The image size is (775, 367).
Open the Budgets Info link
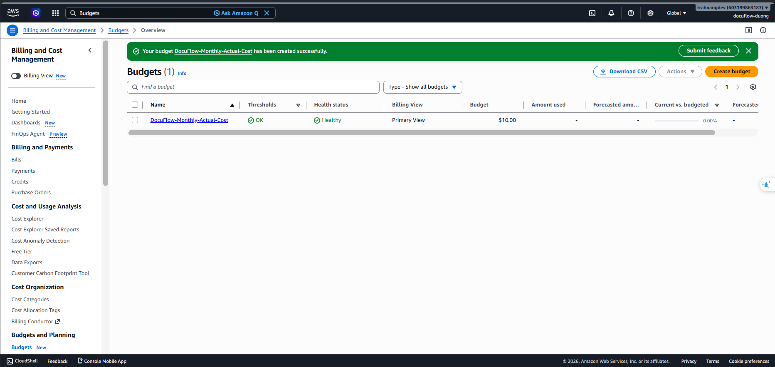182,73
